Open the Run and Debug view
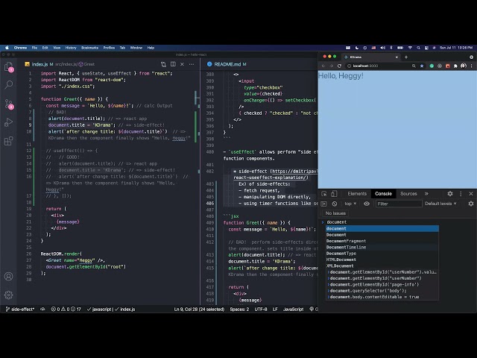Viewport: 477px width, 358px height. tap(8, 122)
